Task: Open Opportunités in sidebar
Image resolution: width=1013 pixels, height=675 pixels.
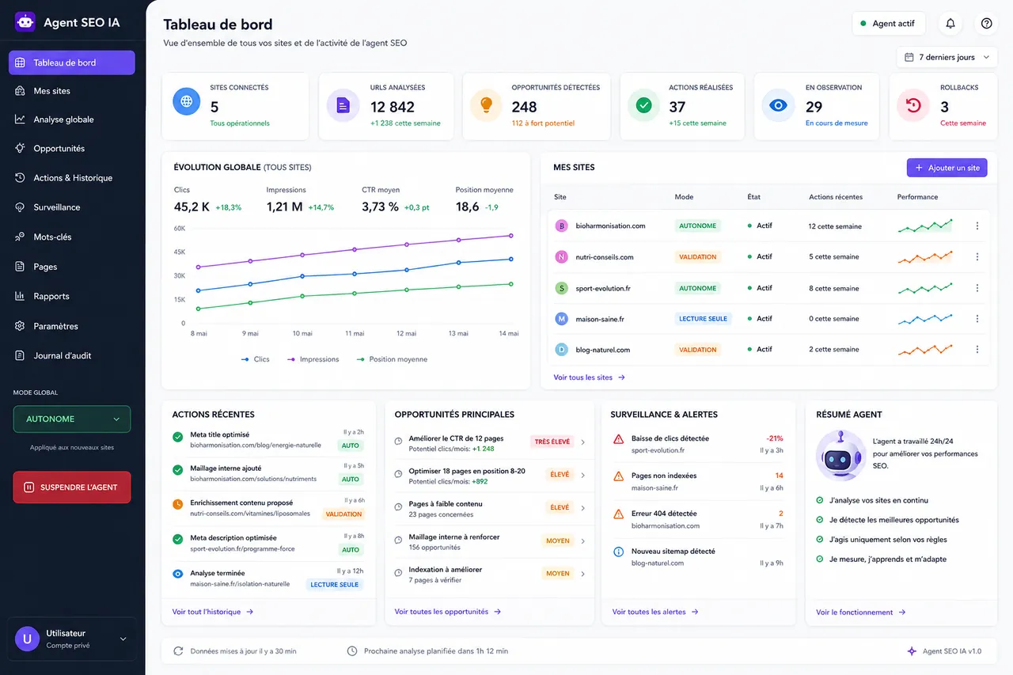Action: 72,149
